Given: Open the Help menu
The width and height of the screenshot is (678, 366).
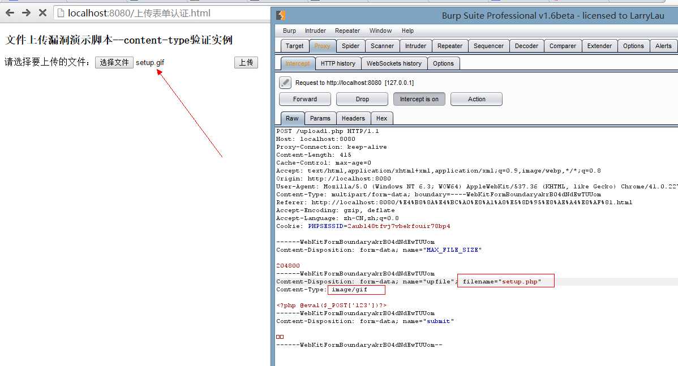Looking at the screenshot, I should (x=407, y=31).
